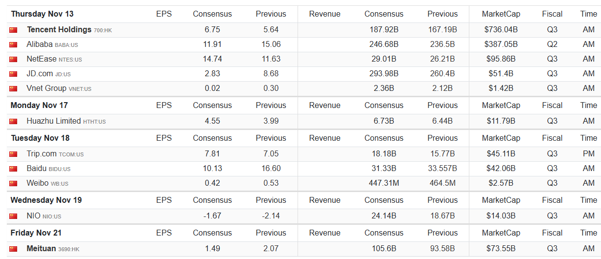Click the Tuesday Nov 18 date header
Viewport: 601px width, 259px height.
(x=40, y=138)
